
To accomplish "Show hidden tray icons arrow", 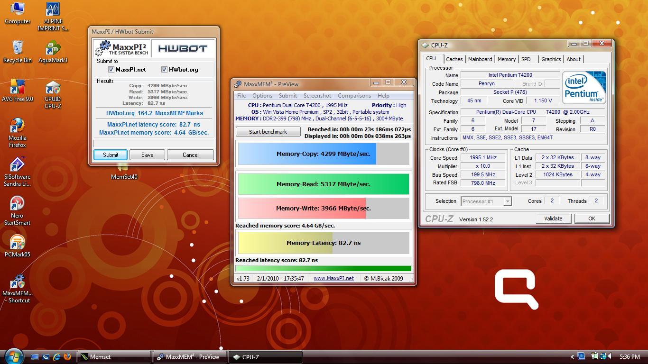I will coord(573,357).
